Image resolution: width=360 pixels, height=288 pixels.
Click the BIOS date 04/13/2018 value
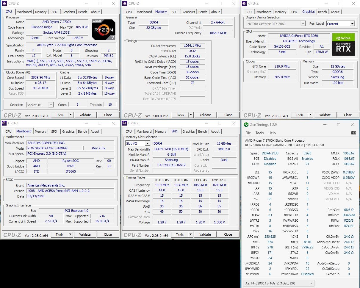[71, 196]
